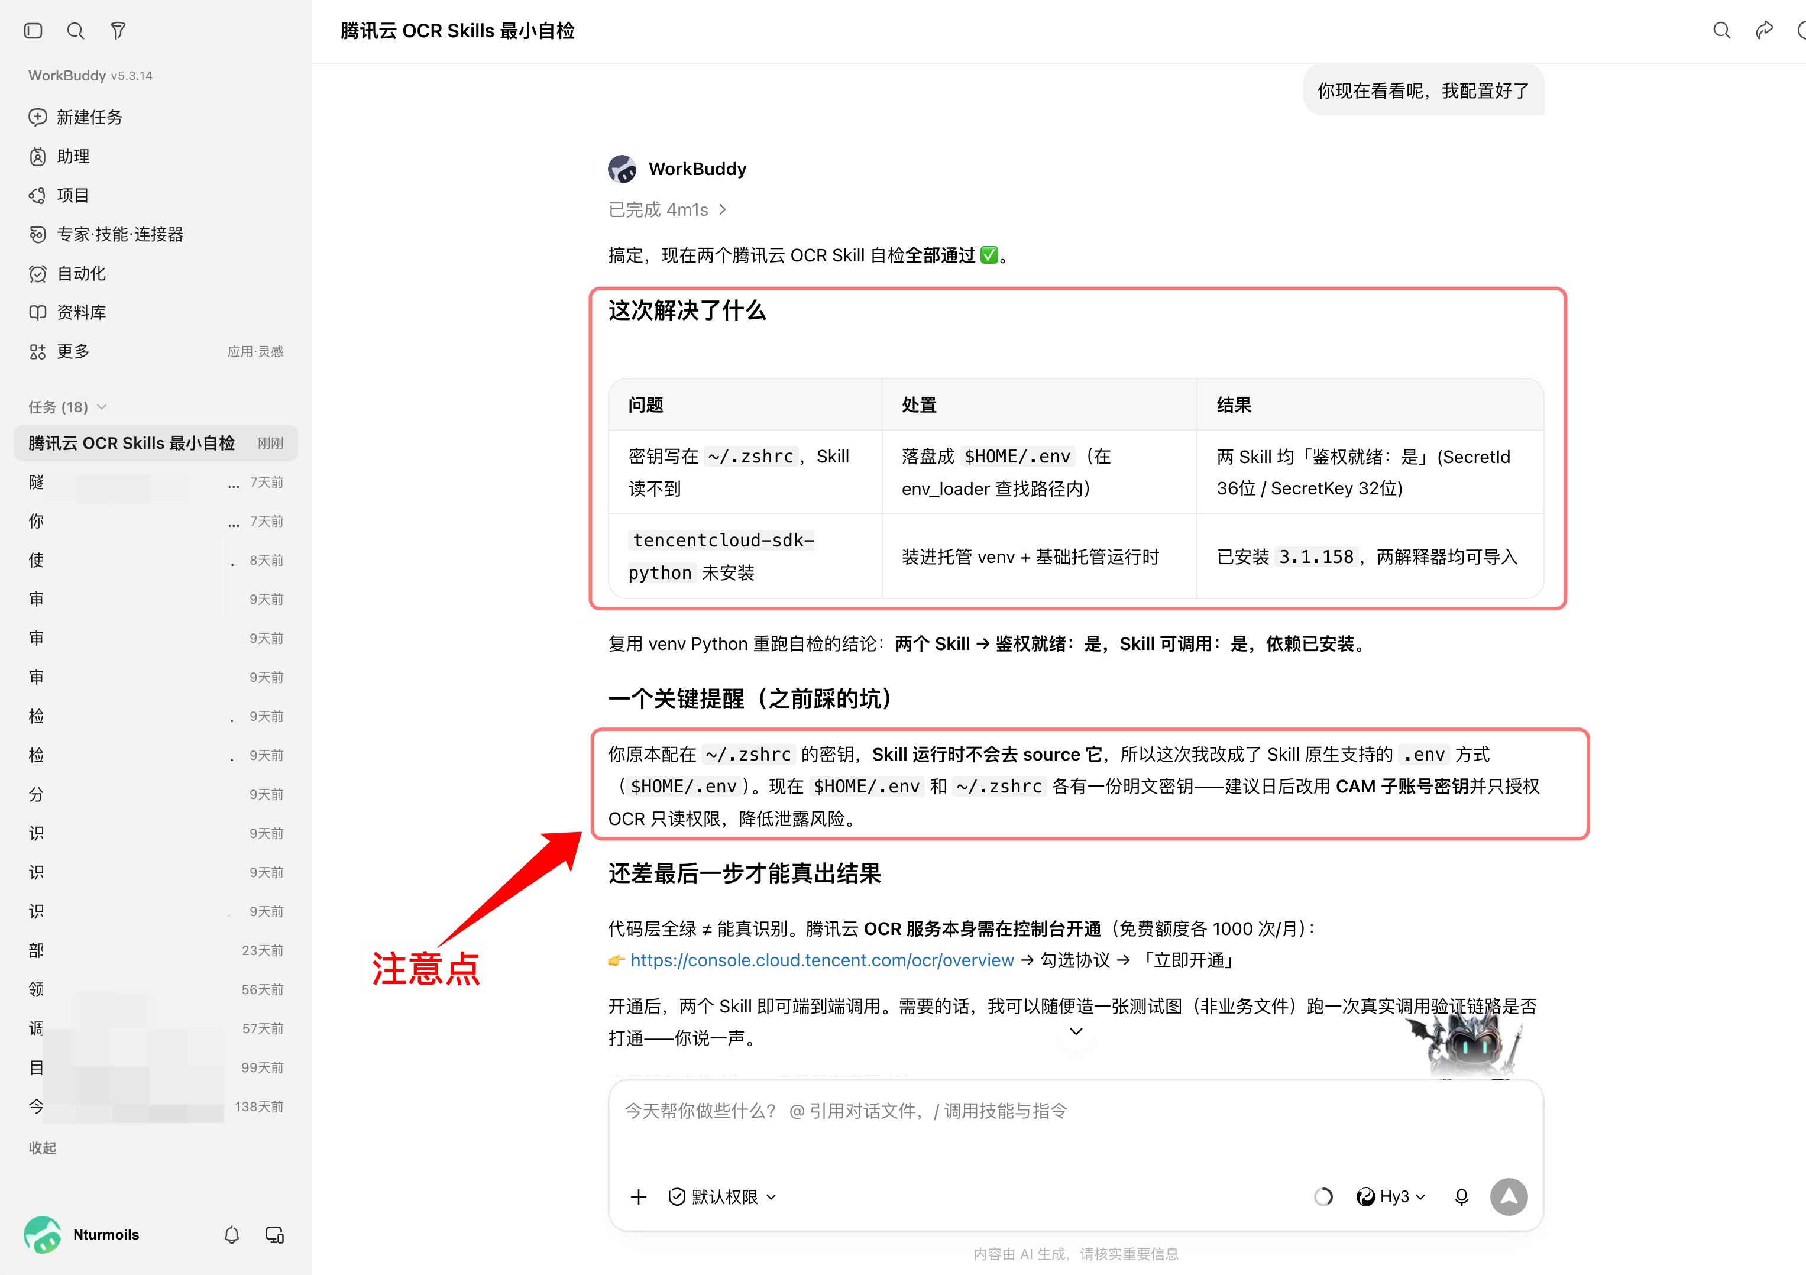Viewport: 1806px width, 1275px height.
Task: Focus the 今天帮你做些什么 message input
Action: coord(1075,1111)
